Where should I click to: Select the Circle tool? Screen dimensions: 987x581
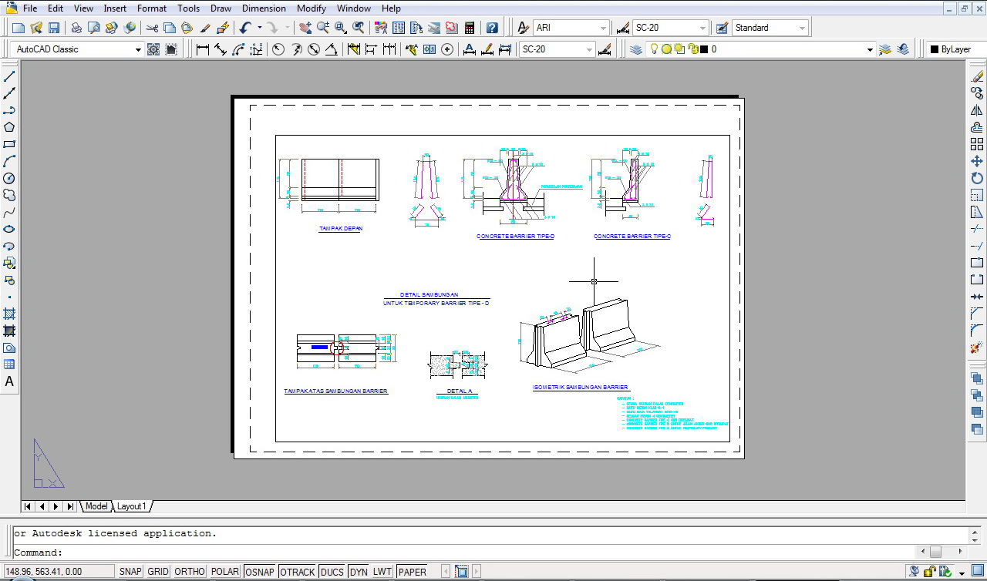coord(8,178)
